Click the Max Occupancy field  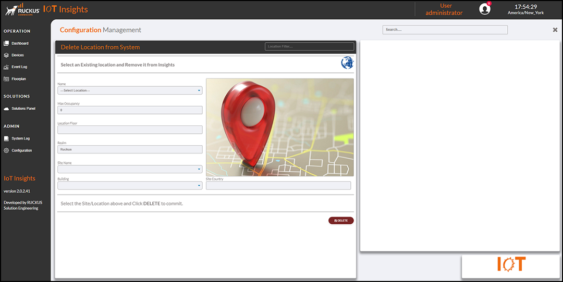pyautogui.click(x=130, y=110)
